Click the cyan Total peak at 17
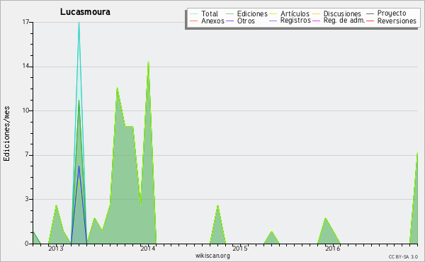 click(x=79, y=23)
